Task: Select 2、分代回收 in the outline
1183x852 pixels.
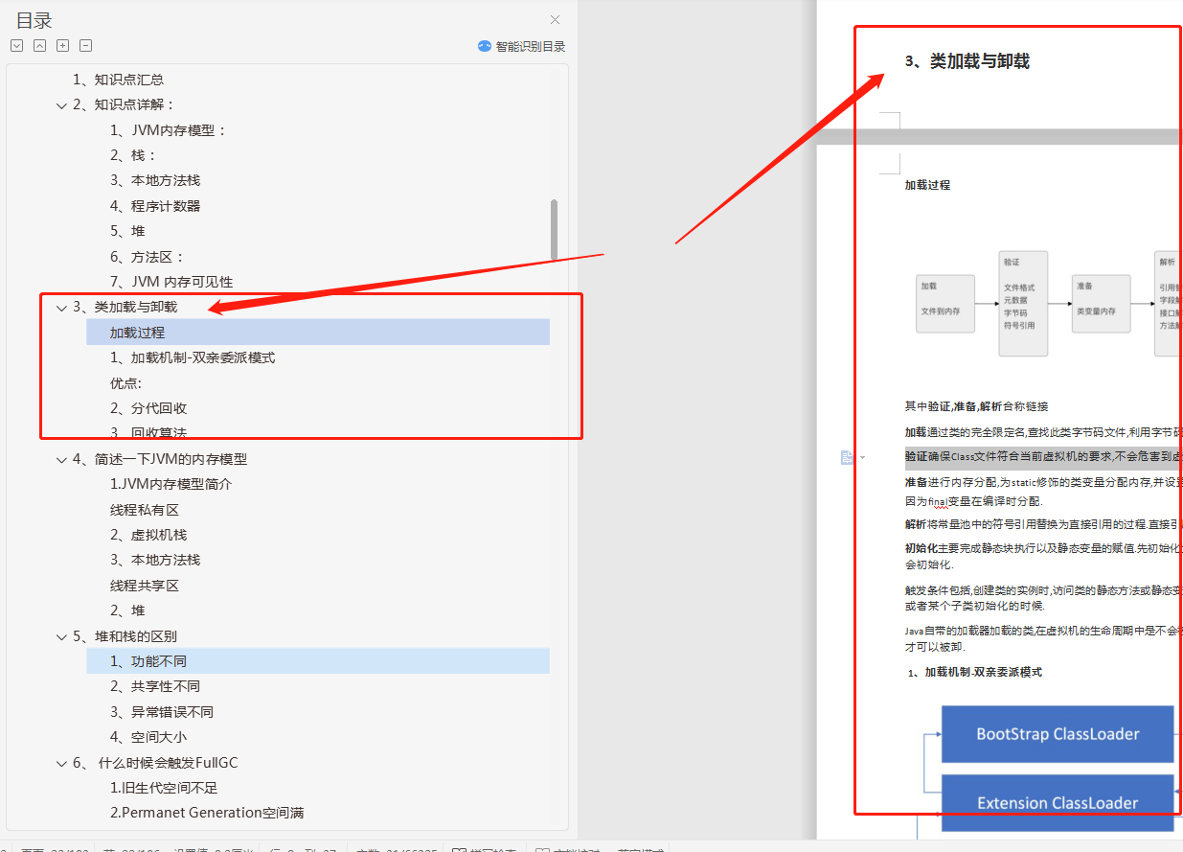Action: pyautogui.click(x=148, y=408)
